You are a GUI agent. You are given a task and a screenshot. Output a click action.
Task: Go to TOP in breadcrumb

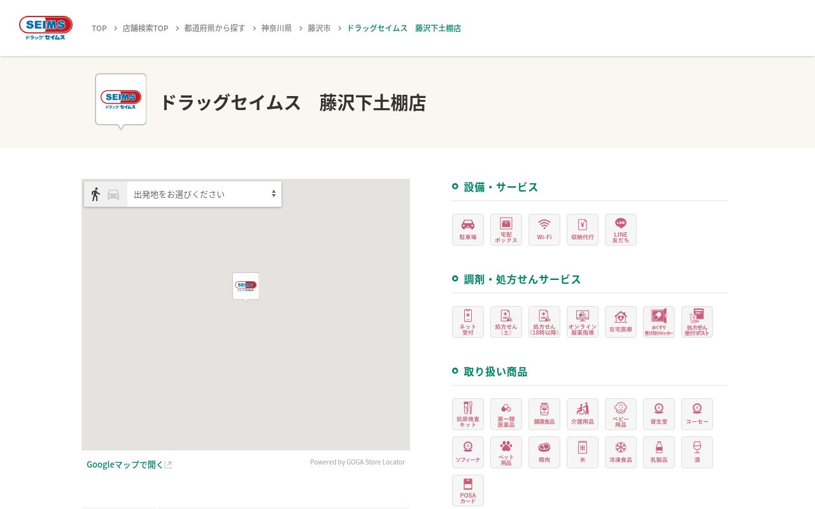pos(99,28)
